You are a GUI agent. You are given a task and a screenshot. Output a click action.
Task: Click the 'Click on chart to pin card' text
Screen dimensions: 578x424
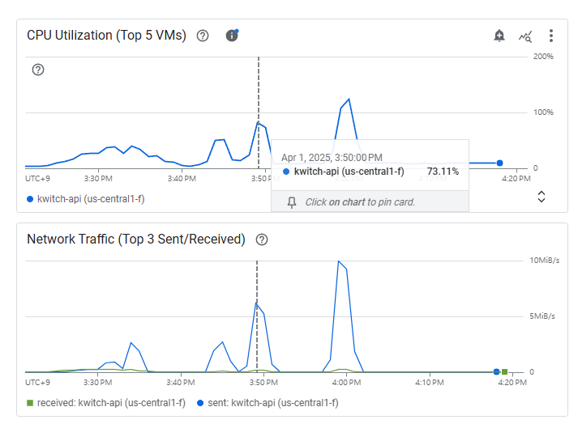360,202
